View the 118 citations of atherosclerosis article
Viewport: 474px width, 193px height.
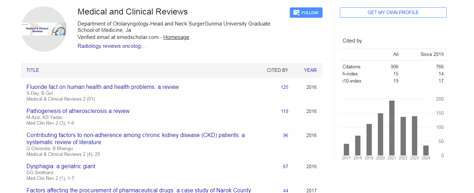pos(284,112)
